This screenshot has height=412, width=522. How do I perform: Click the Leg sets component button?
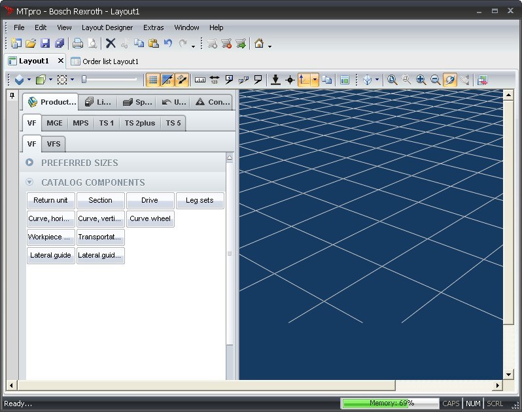[x=200, y=200]
